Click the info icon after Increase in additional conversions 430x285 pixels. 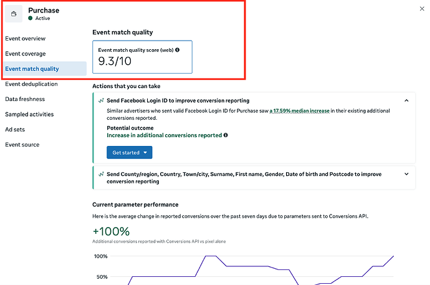pos(226,135)
